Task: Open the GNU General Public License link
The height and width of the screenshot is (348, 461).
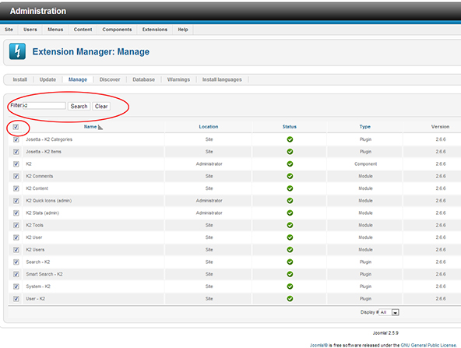Action: [x=428, y=345]
